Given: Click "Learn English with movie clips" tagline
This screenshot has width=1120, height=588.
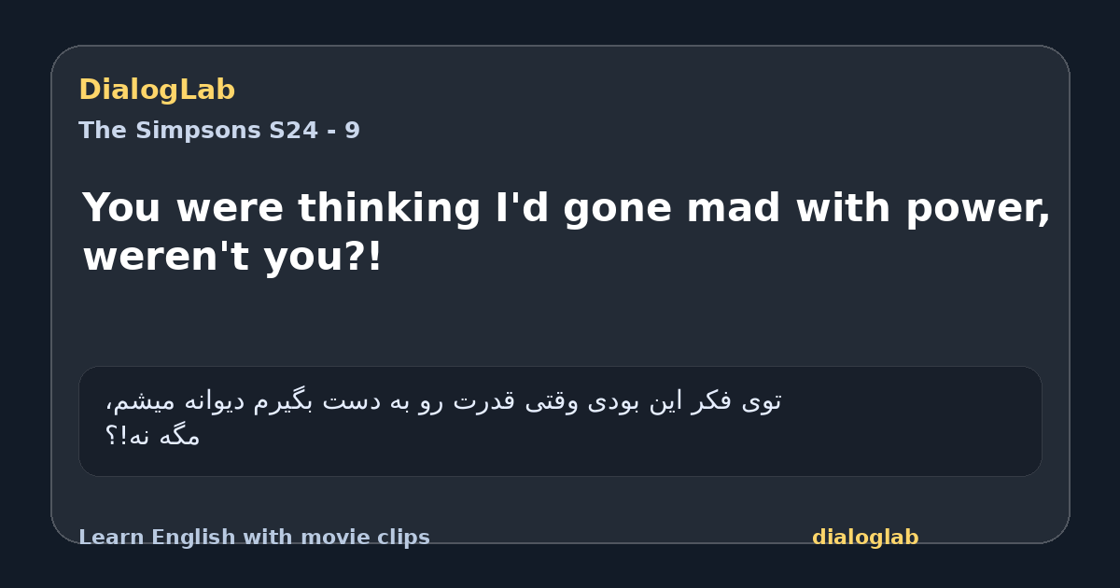Looking at the screenshot, I should pyautogui.click(x=254, y=538).
